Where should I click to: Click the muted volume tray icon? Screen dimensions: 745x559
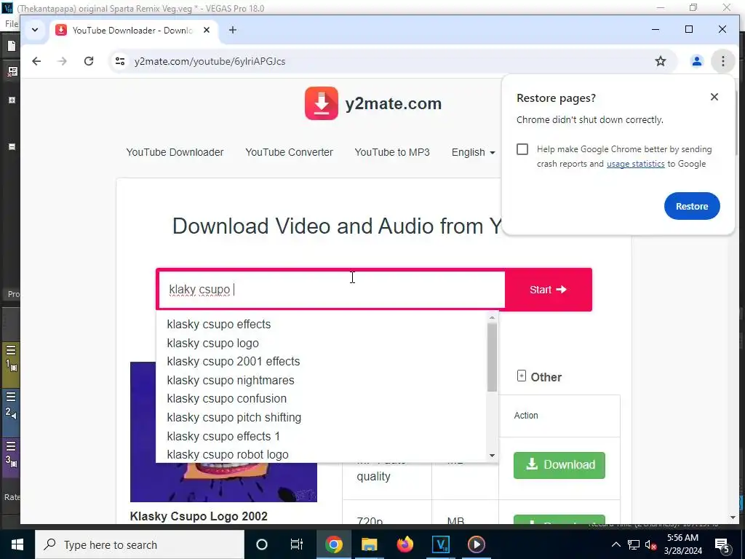[651, 544]
